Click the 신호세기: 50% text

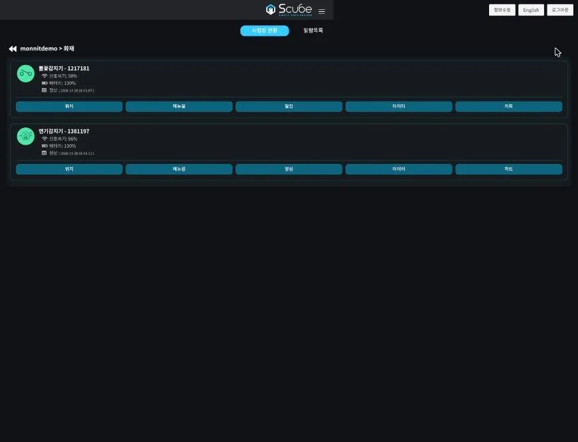coord(63,76)
